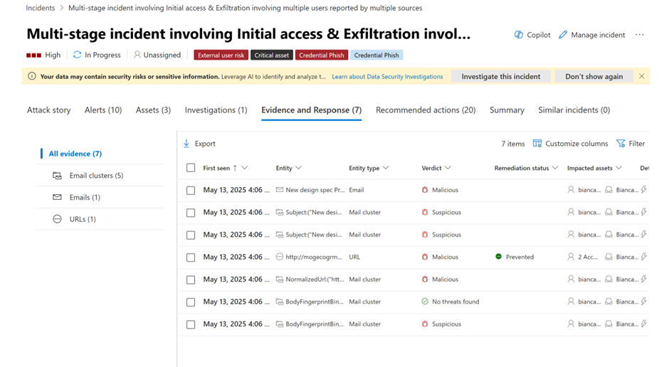669x367 pixels.
Task: Open the Entity type column dropdown
Action: click(386, 168)
